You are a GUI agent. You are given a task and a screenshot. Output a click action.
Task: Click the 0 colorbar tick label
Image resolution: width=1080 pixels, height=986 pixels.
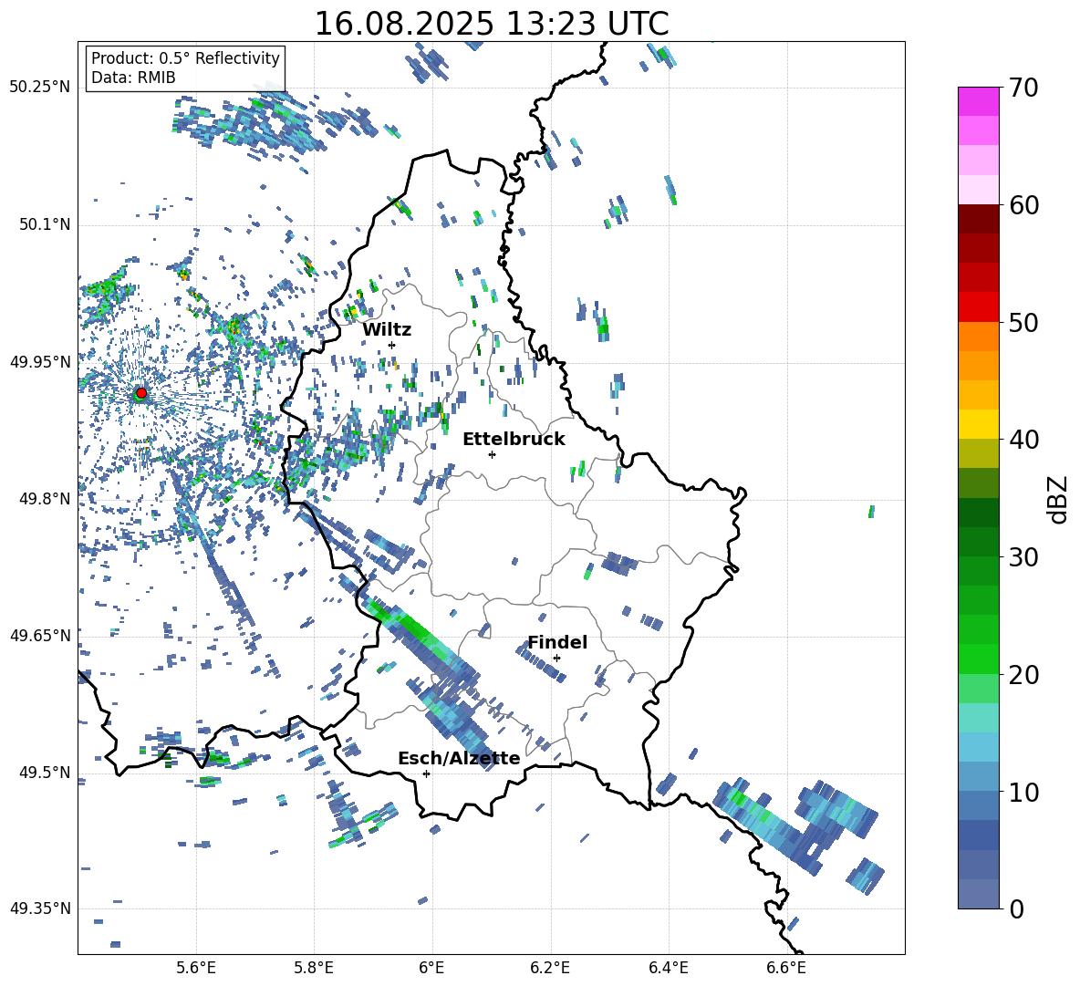[1016, 909]
